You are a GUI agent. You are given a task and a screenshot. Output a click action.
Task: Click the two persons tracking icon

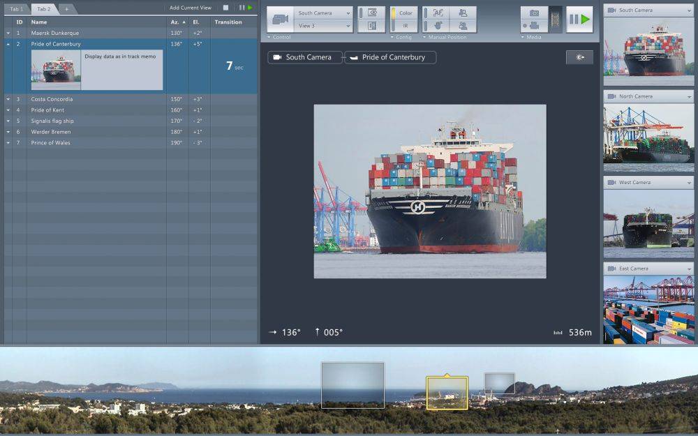click(463, 26)
